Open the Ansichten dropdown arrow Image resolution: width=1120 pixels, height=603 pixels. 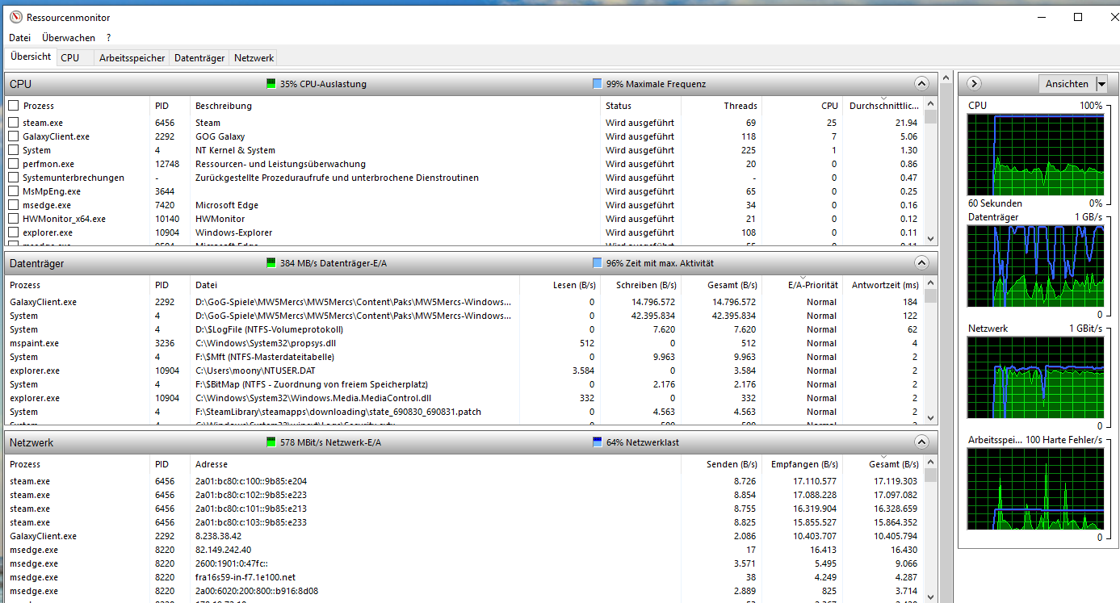[x=1102, y=84]
